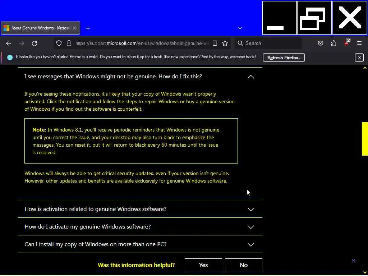Switch to About Genuine Windows tab
Image resolution: width=368 pixels, height=276 pixels.
(x=40, y=28)
